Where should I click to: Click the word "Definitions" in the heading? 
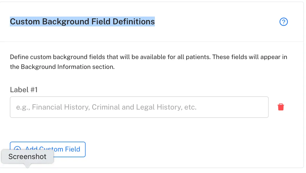click(134, 22)
